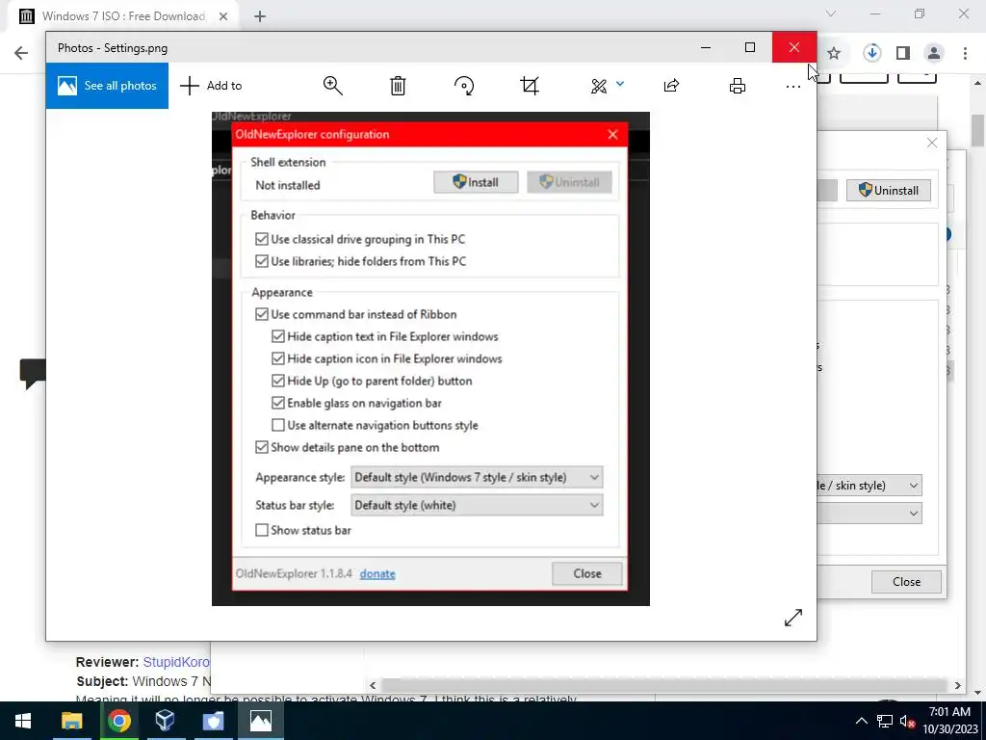Viewport: 986px width, 740px height.
Task: Maximize the Photos window
Action: pyautogui.click(x=750, y=48)
